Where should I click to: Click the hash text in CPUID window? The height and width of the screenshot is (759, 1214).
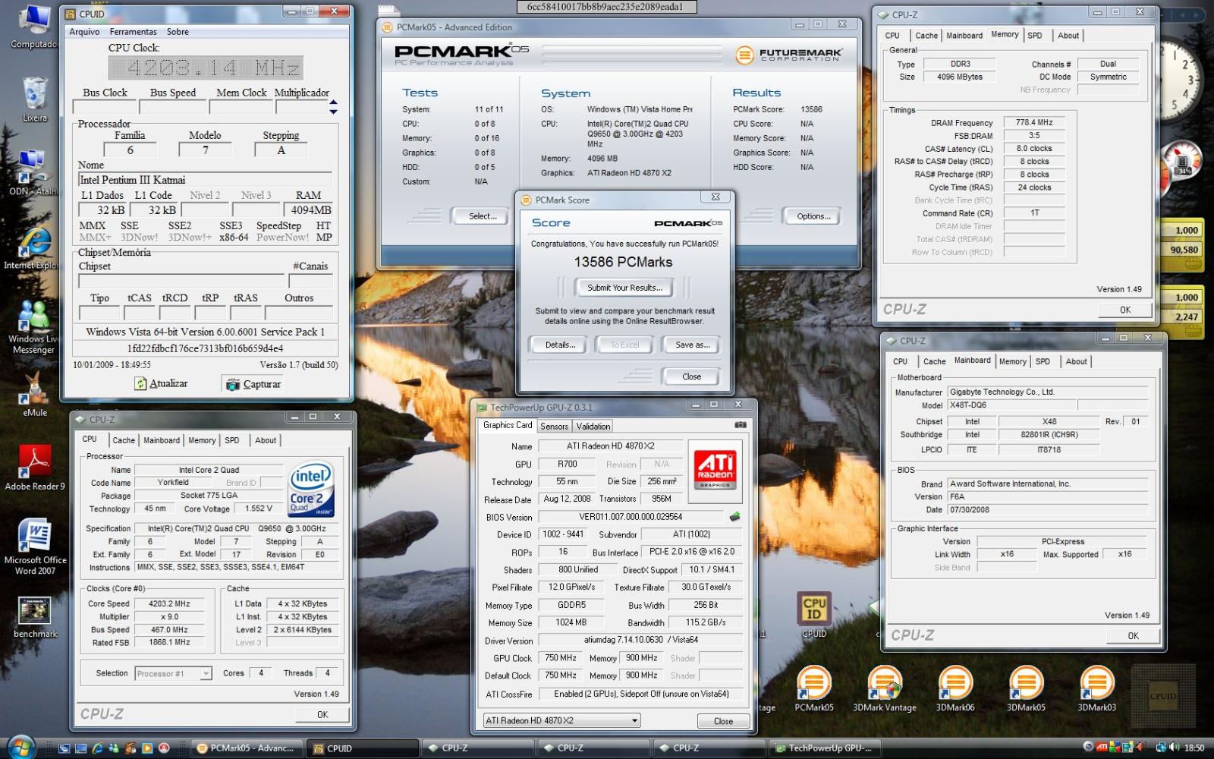coord(205,348)
